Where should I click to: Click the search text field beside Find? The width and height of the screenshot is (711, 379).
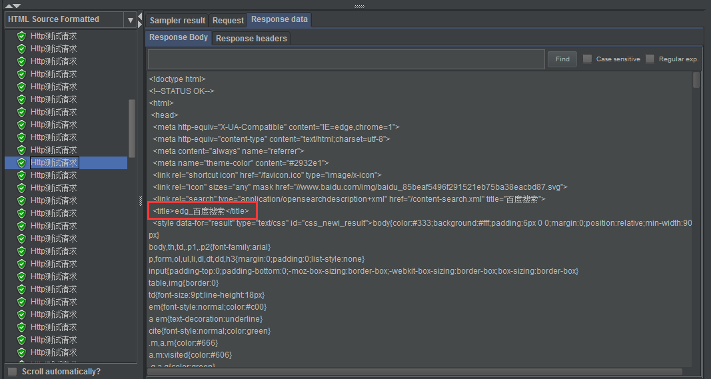click(x=346, y=59)
